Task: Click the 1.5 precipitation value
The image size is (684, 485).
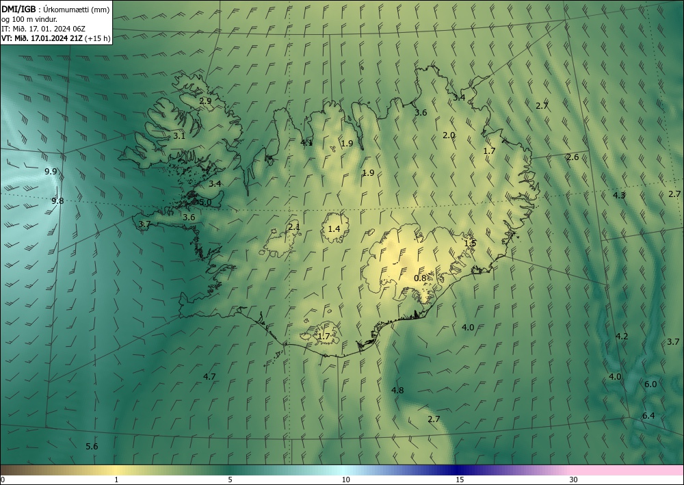Action: (471, 244)
